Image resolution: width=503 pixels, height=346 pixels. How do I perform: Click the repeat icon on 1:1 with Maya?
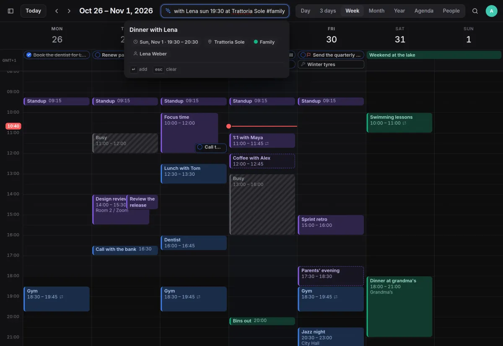pyautogui.click(x=267, y=143)
